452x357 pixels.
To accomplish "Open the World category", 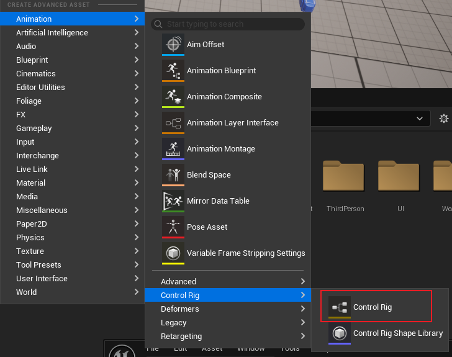I will [72, 292].
